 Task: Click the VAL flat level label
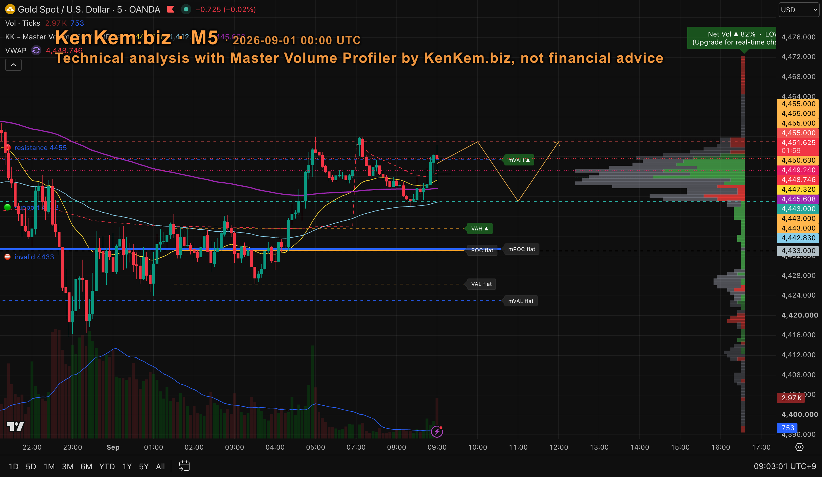pos(481,284)
